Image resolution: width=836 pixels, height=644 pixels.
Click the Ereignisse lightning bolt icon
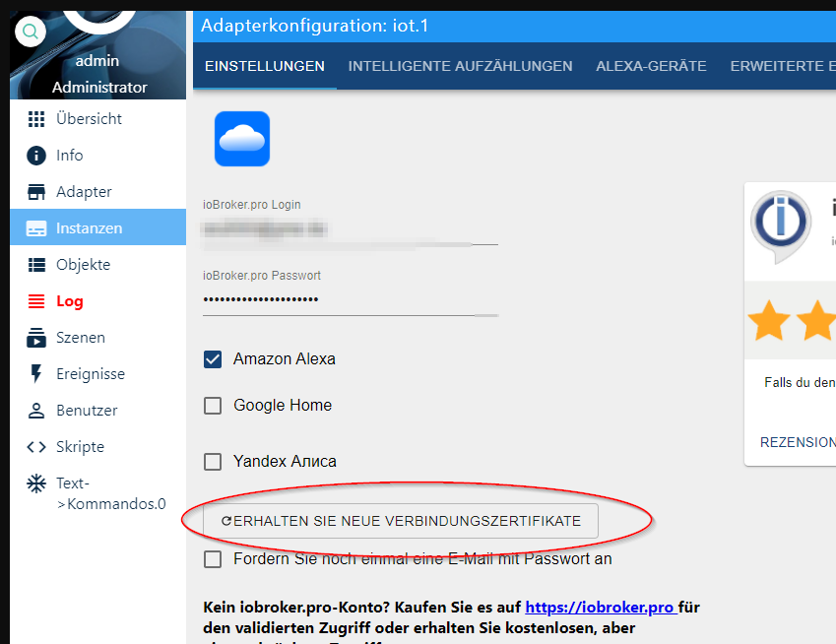pos(36,374)
